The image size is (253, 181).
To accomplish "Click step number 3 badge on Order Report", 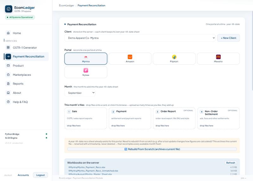I will (x=157, y=112).
